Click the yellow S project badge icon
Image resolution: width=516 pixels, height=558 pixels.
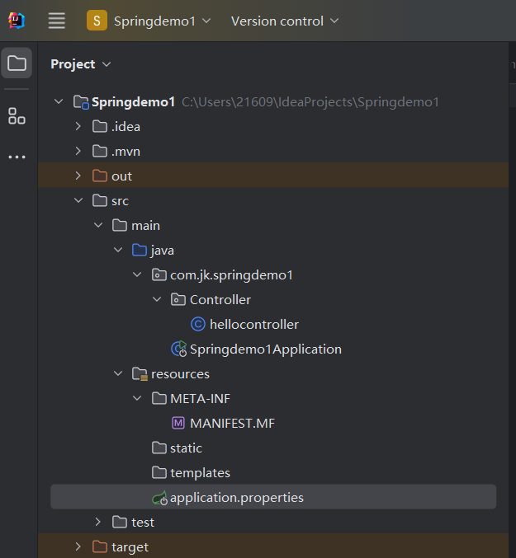tap(97, 21)
